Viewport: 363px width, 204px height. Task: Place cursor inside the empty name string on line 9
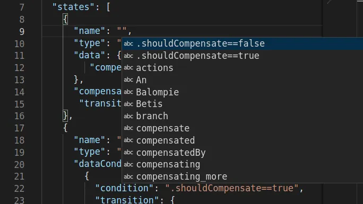click(x=122, y=31)
